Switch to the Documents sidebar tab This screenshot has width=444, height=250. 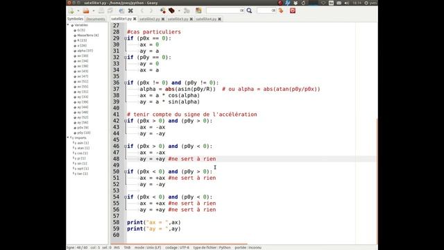[x=96, y=19]
